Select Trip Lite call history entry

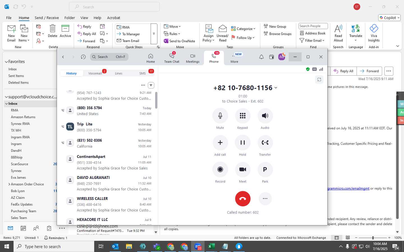tap(108, 127)
